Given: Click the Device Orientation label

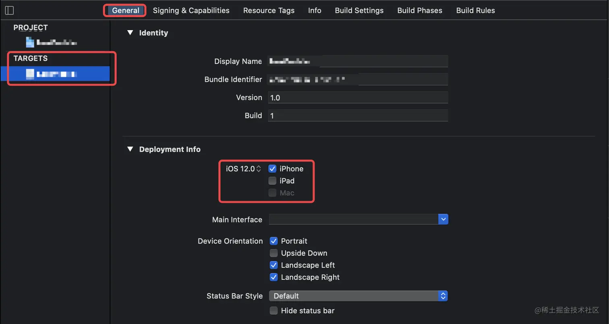Looking at the screenshot, I should (230, 241).
